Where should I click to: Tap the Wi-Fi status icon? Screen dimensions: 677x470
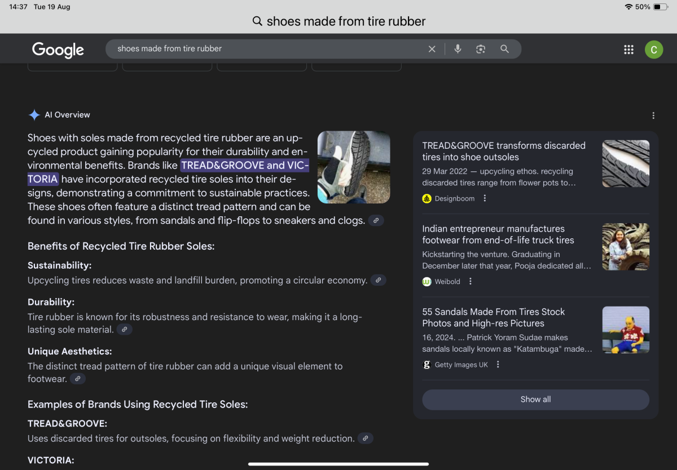click(628, 7)
